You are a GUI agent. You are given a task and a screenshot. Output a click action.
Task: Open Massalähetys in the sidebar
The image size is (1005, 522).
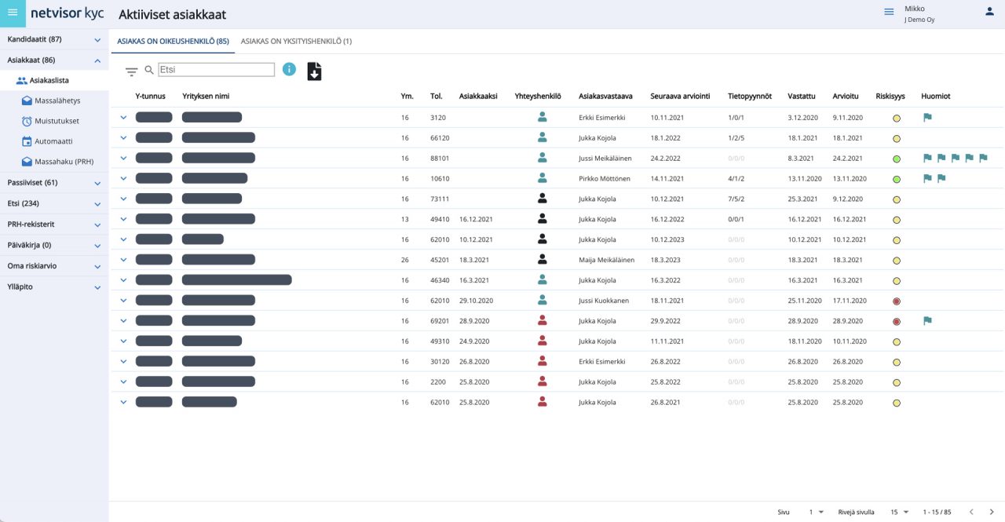(57, 100)
